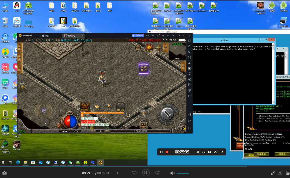
Task: Click the 手机控制 phone control button
Action: [137, 35]
